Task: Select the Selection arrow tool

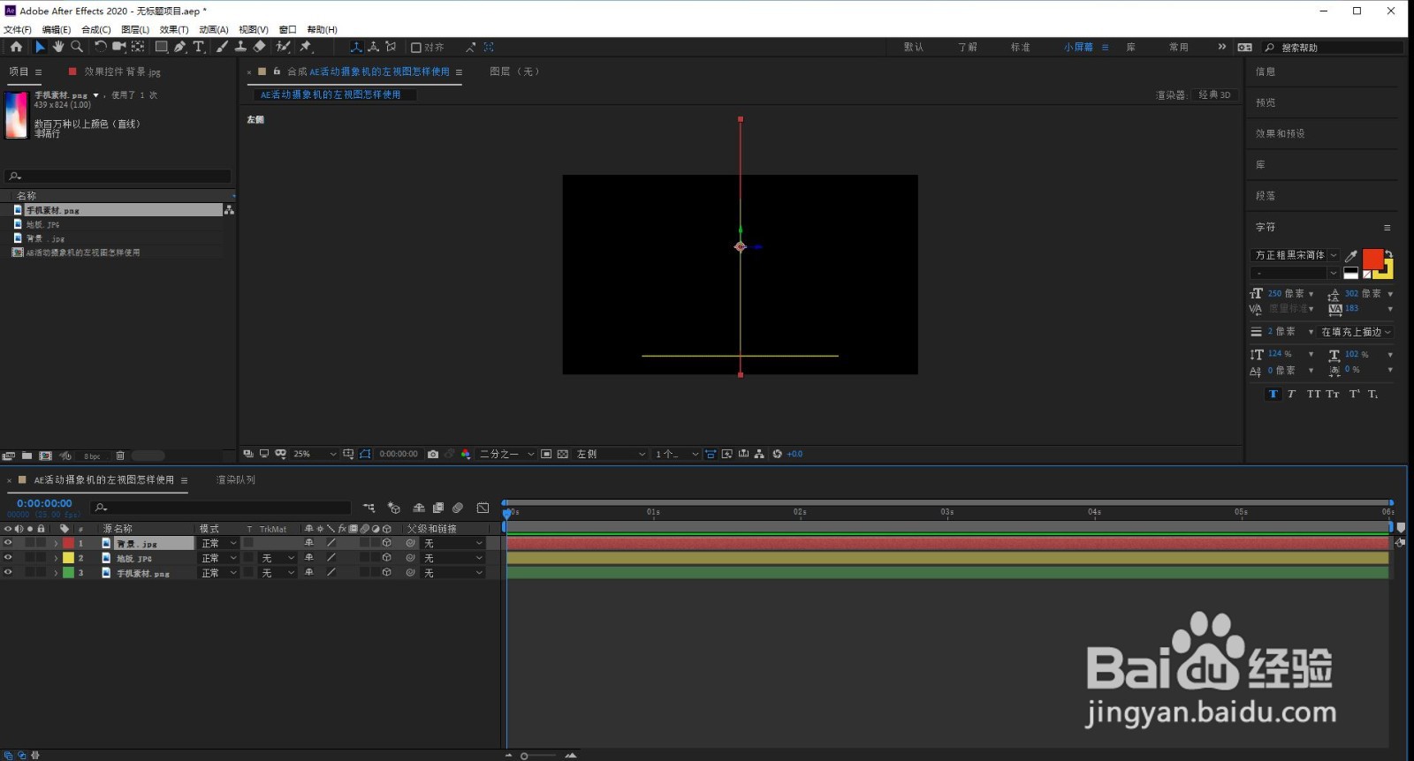Action: click(40, 47)
